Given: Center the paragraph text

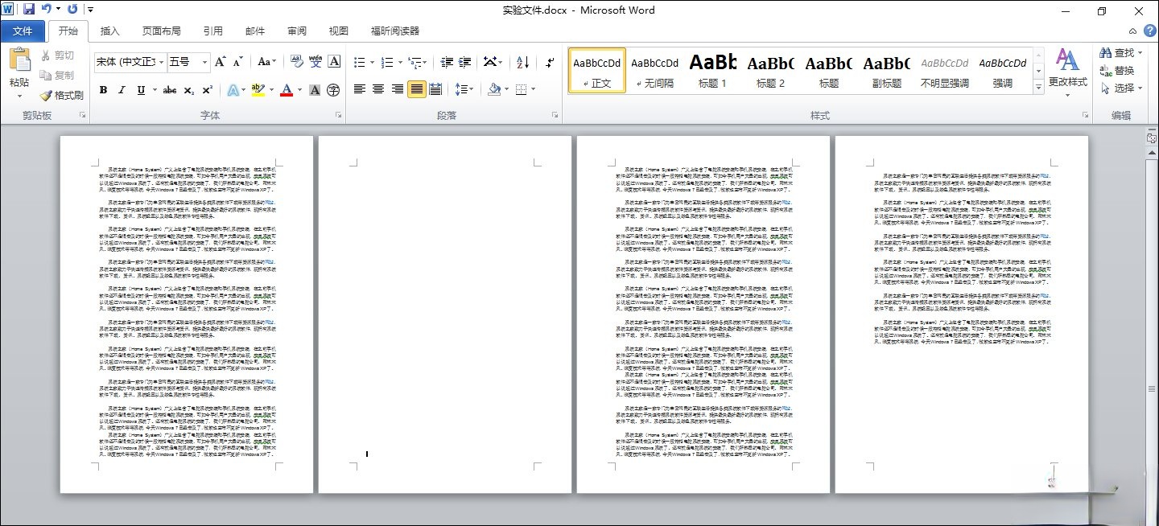Looking at the screenshot, I should 378,89.
